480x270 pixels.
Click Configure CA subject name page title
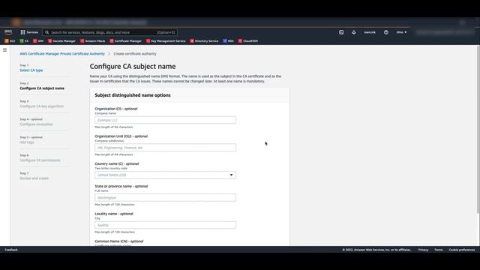pos(133,67)
